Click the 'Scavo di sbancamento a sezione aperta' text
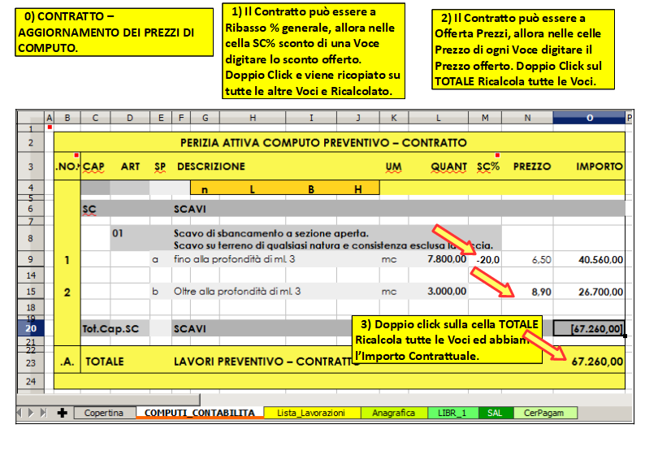The height and width of the screenshot is (455, 645). [x=271, y=233]
